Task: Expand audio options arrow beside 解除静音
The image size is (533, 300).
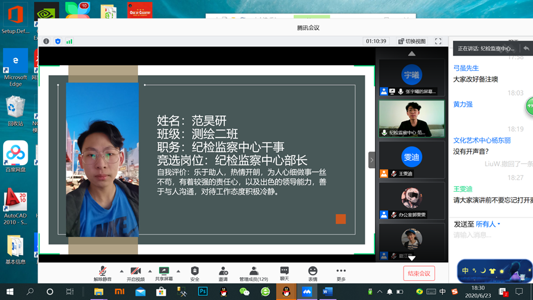Action: click(121, 271)
